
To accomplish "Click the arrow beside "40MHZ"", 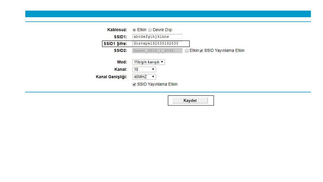I will tap(153, 77).
